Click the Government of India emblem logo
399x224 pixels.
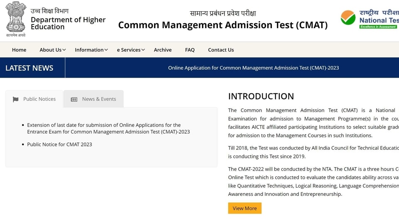[16, 19]
